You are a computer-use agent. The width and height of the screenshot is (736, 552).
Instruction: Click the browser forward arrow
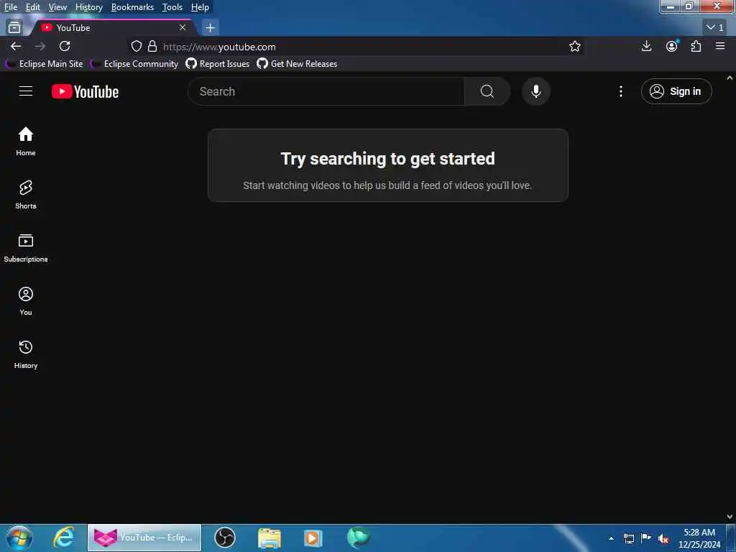(40, 46)
